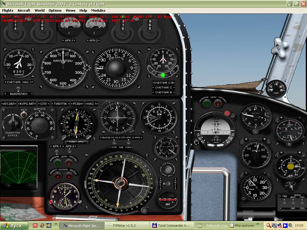Click the large compass adjustment knob
The height and width of the screenshot is (230, 307).
[145, 210]
